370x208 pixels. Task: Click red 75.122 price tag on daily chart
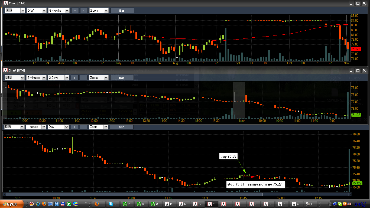(356, 49)
